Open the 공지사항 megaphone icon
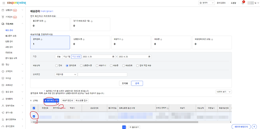260x129 pixels. pos(3,112)
